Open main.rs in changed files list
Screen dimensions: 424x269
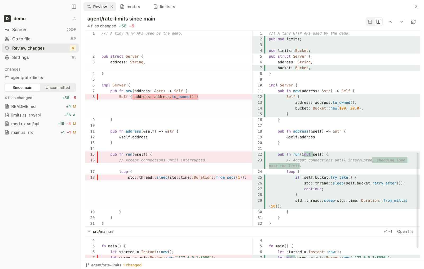coord(40,132)
